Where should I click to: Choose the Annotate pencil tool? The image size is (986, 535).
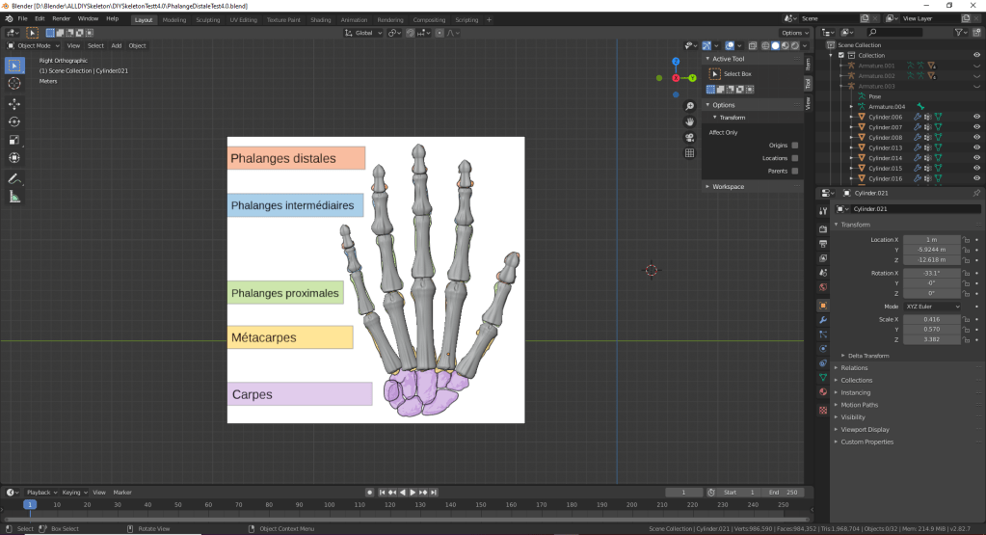click(14, 179)
